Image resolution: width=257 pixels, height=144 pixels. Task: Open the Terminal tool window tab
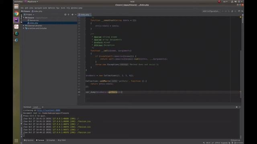(x=40, y=140)
